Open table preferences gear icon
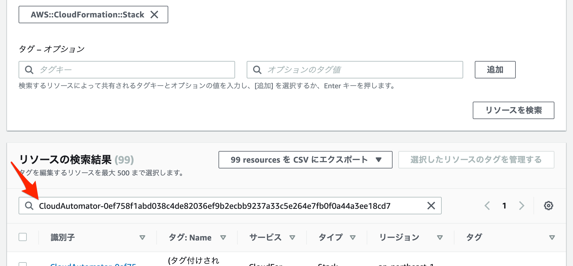 click(548, 206)
